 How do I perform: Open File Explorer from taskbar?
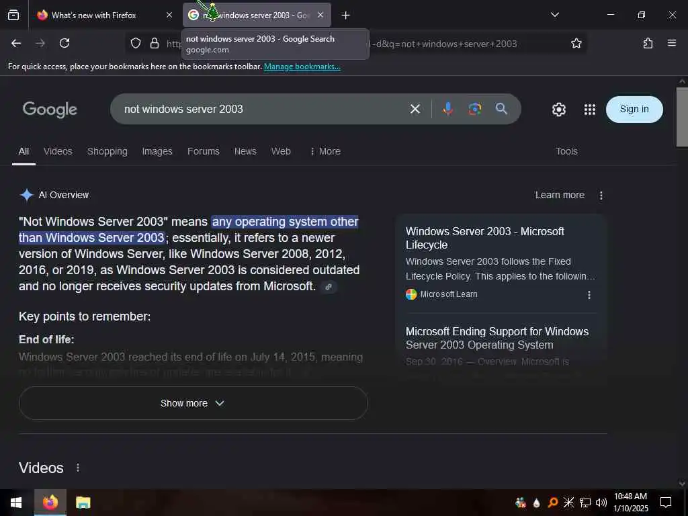[x=83, y=503]
